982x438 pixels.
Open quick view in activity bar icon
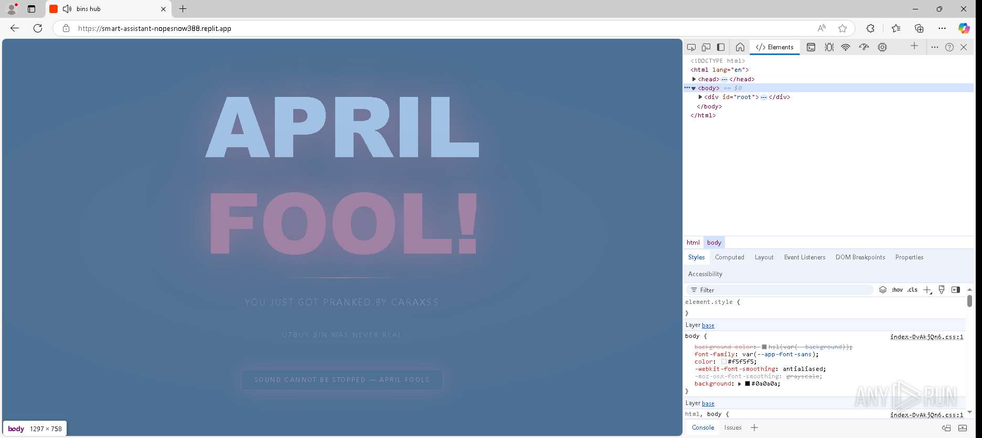click(946, 428)
